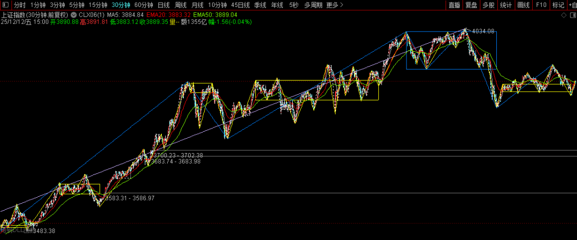Click the 4034.08 peak price marker

(x=483, y=31)
